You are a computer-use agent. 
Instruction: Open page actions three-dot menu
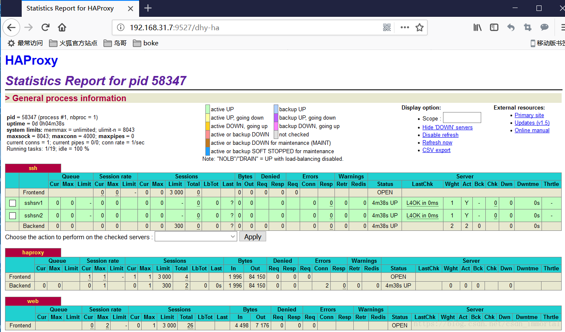404,28
